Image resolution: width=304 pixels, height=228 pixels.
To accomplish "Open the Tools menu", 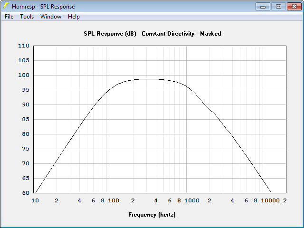I will (x=27, y=17).
